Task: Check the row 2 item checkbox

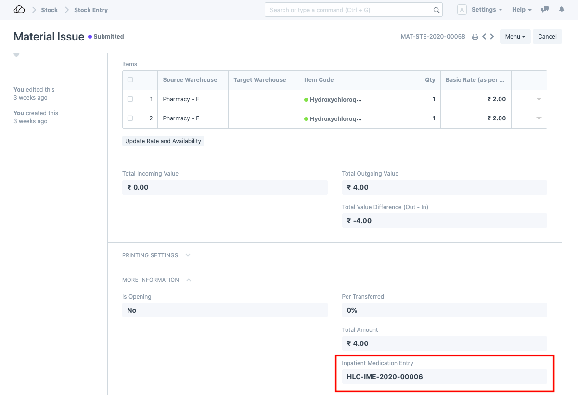Action: [x=130, y=118]
